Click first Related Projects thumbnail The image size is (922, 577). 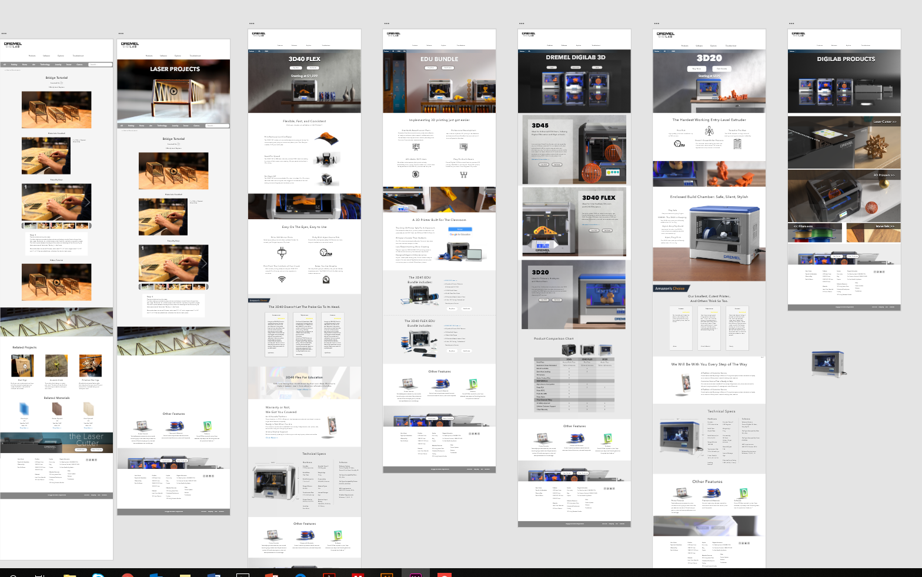pos(22,365)
